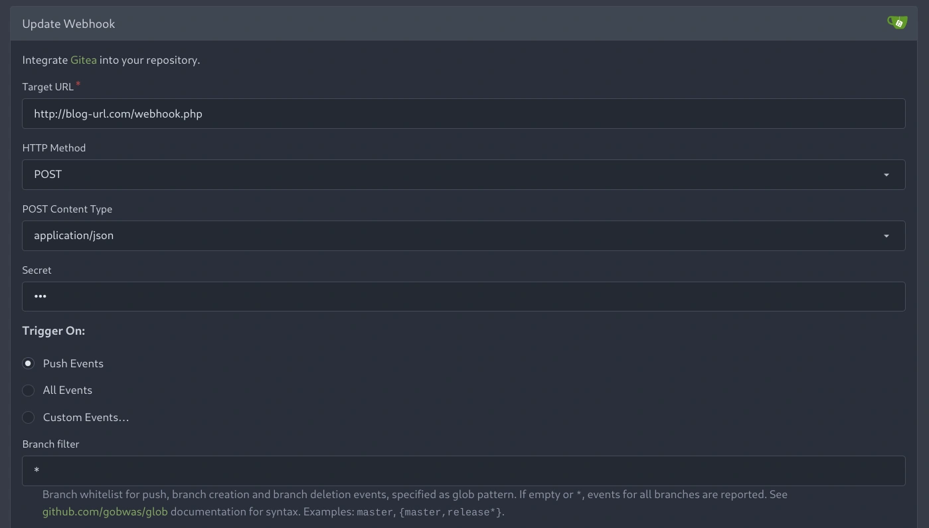Click the HTTP Method label
Image resolution: width=929 pixels, height=528 pixels.
click(x=54, y=148)
